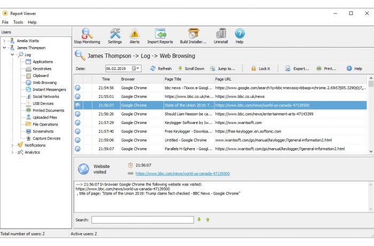Sort by the Browser column header
Viewport: 374px width, 246px height.
[x=142, y=79]
